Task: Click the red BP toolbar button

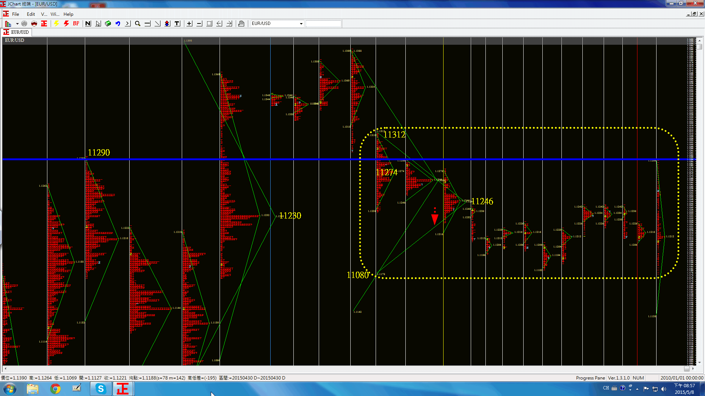Action: pyautogui.click(x=76, y=23)
